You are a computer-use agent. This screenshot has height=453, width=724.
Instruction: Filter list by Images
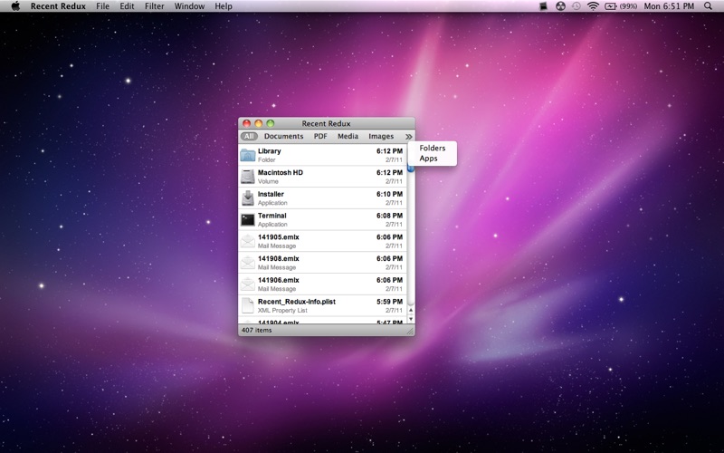click(381, 136)
